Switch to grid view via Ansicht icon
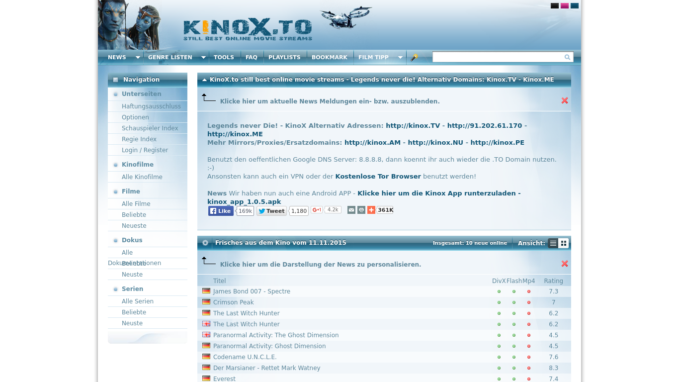 click(564, 243)
